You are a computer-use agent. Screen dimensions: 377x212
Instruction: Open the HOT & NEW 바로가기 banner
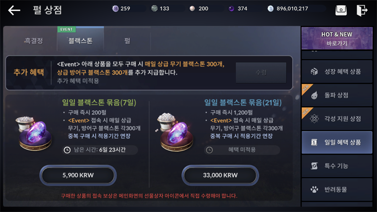click(x=337, y=39)
